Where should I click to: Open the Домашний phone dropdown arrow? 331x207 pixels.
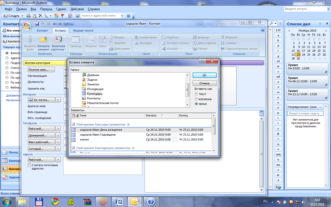[x=58, y=135]
